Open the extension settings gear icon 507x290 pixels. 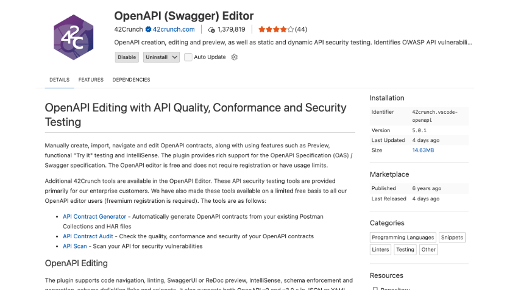[x=235, y=57]
